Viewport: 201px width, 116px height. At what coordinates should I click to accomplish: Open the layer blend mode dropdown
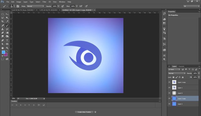coord(177,73)
